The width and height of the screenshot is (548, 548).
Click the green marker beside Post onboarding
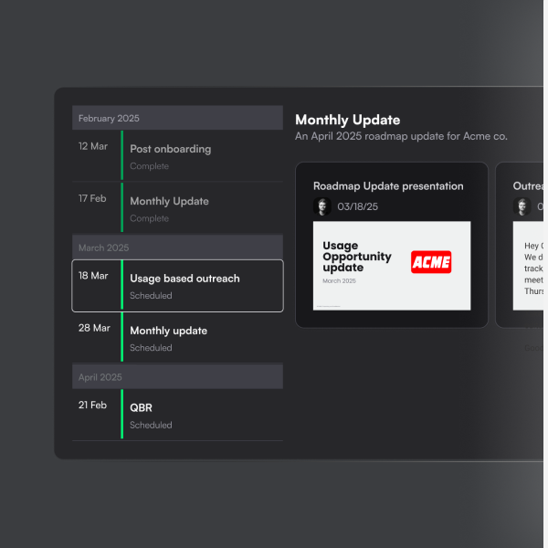pyautogui.click(x=122, y=155)
